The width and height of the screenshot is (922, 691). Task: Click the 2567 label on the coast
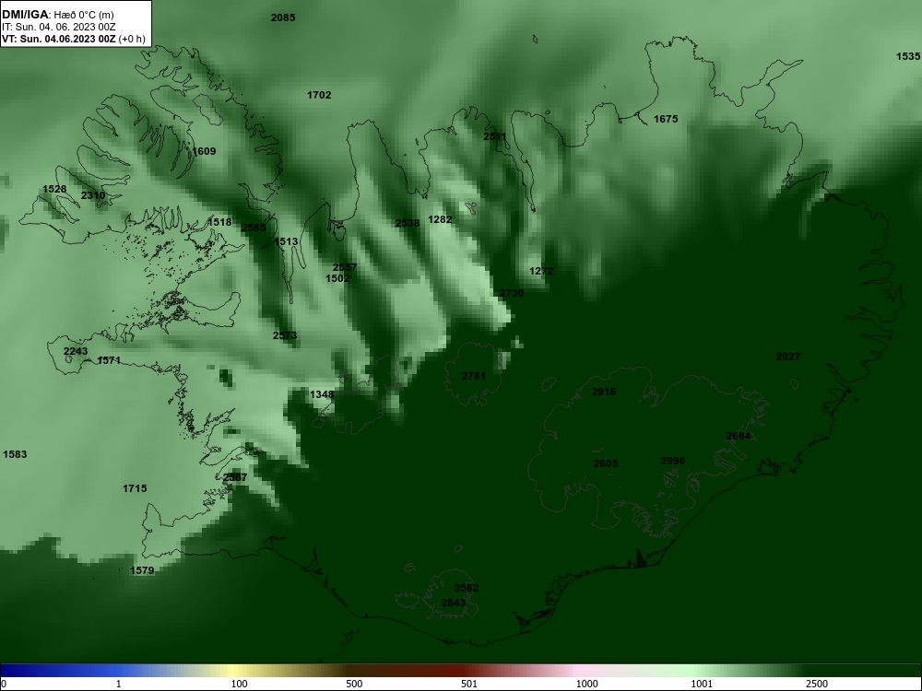[x=235, y=477]
